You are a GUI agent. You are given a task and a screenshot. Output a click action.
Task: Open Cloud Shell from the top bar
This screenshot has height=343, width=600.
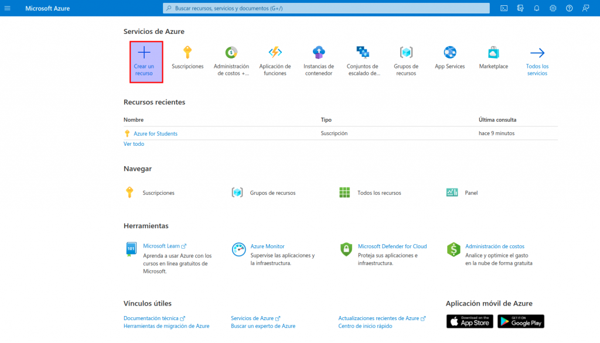pos(504,8)
